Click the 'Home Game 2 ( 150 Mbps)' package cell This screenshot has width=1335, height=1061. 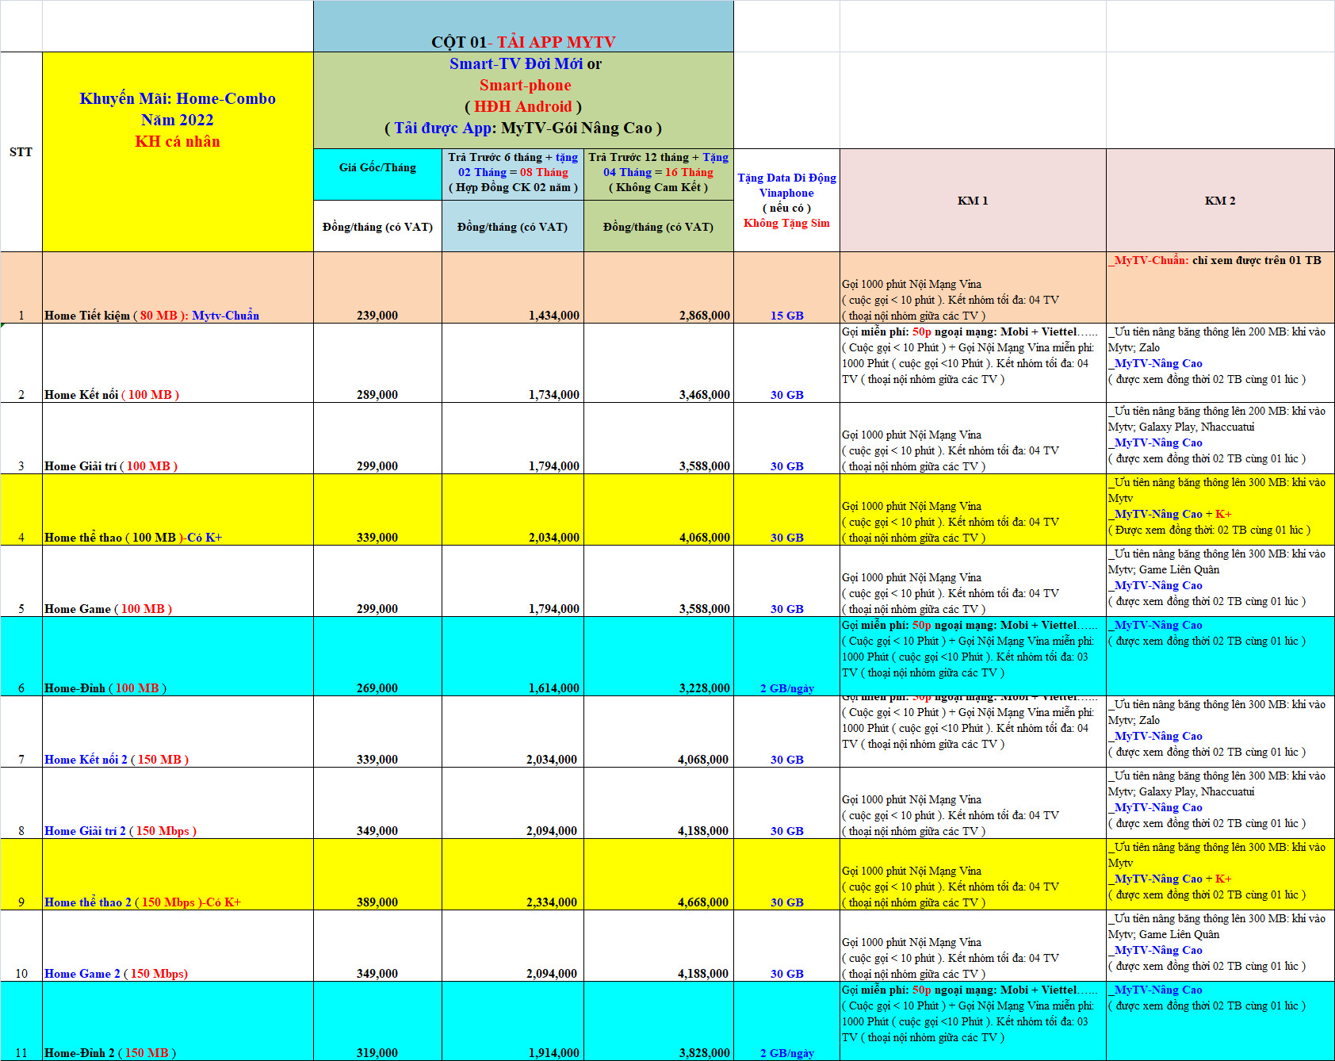(178, 946)
